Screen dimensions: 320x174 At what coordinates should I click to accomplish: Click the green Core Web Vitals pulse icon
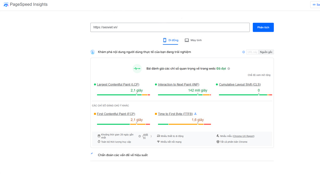137,68
